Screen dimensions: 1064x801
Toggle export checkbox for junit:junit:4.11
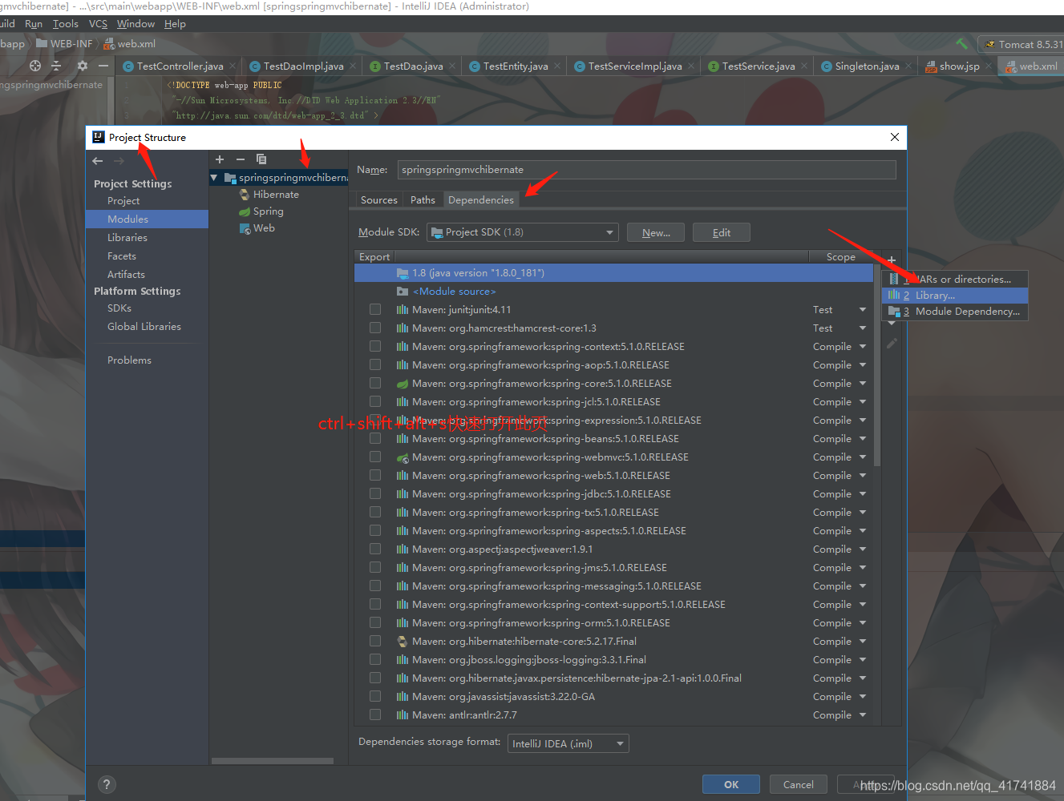point(375,309)
